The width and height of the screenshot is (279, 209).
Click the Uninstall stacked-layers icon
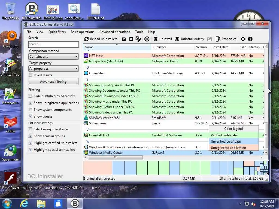point(156,39)
